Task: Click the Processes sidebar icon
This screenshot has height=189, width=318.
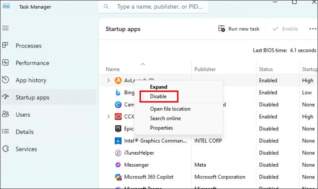Action: (5, 45)
